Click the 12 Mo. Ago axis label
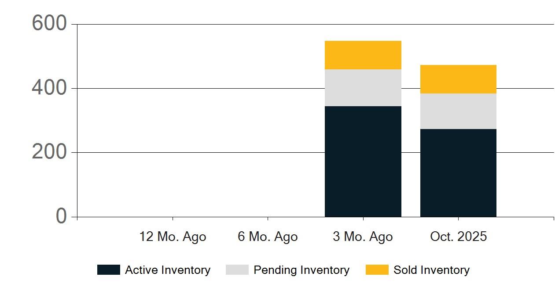 click(173, 237)
